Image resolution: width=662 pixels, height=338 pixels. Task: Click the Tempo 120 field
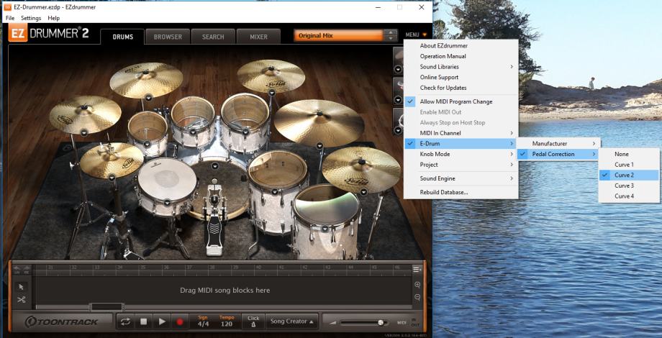[227, 321]
